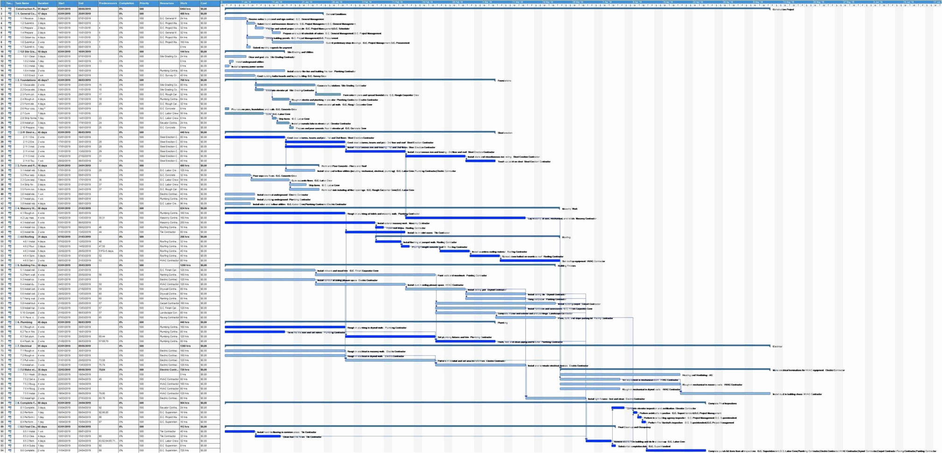Click the task icon on the 8.5 Final Cleanup row
This screenshot has height=453, width=942.
tap(10, 426)
